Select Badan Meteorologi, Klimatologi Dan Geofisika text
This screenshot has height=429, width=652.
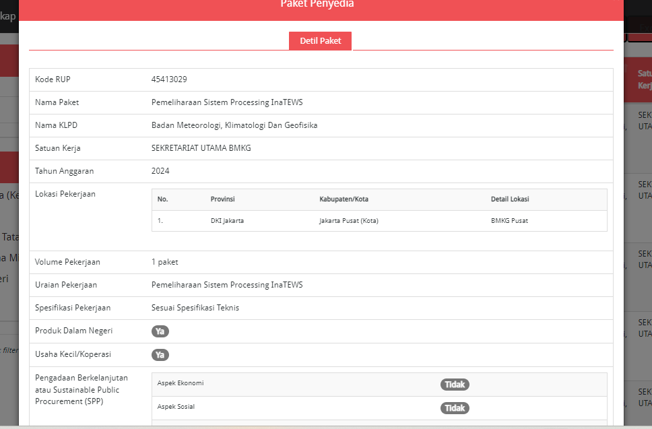(234, 125)
